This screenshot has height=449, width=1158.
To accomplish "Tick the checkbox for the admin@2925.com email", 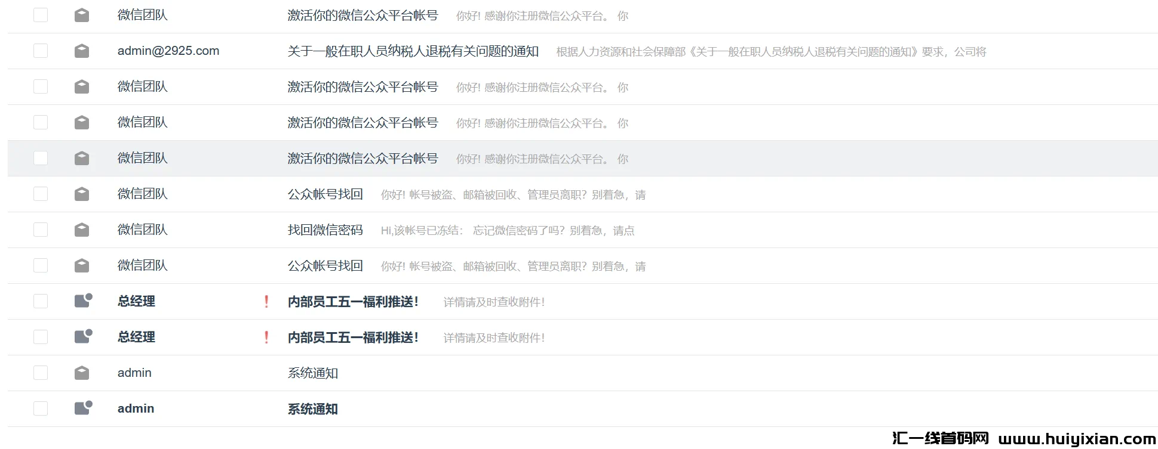I will click(x=41, y=51).
